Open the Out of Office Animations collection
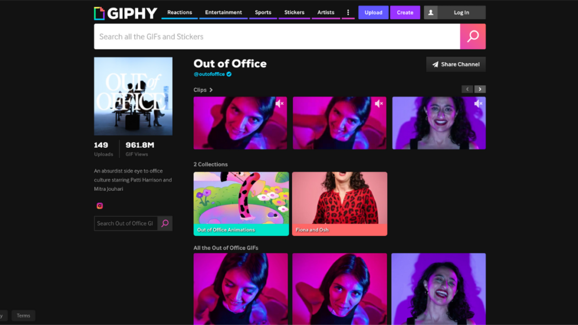578x325 pixels. (x=241, y=204)
